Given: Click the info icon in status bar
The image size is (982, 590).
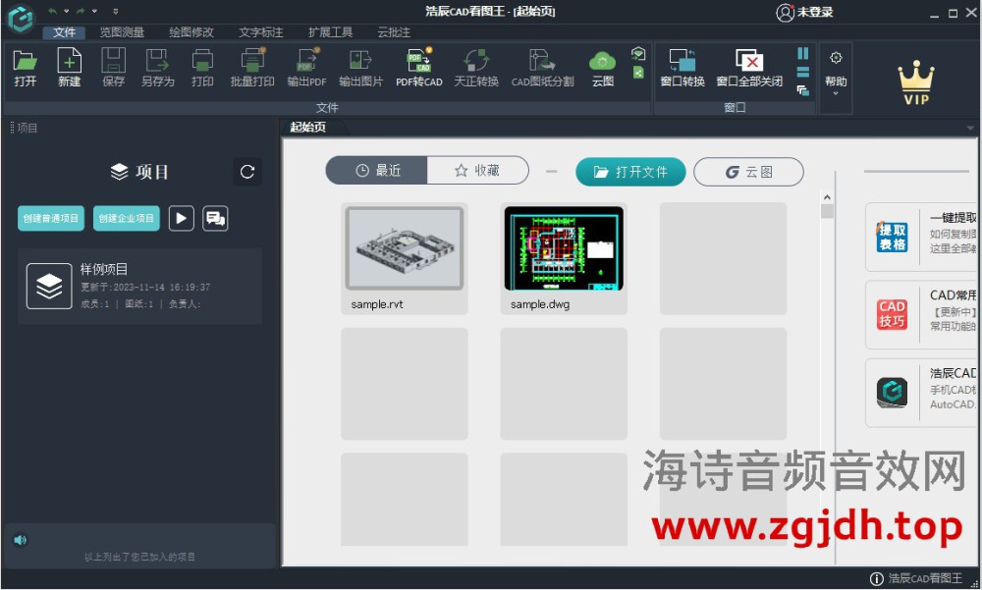Looking at the screenshot, I should click(877, 579).
